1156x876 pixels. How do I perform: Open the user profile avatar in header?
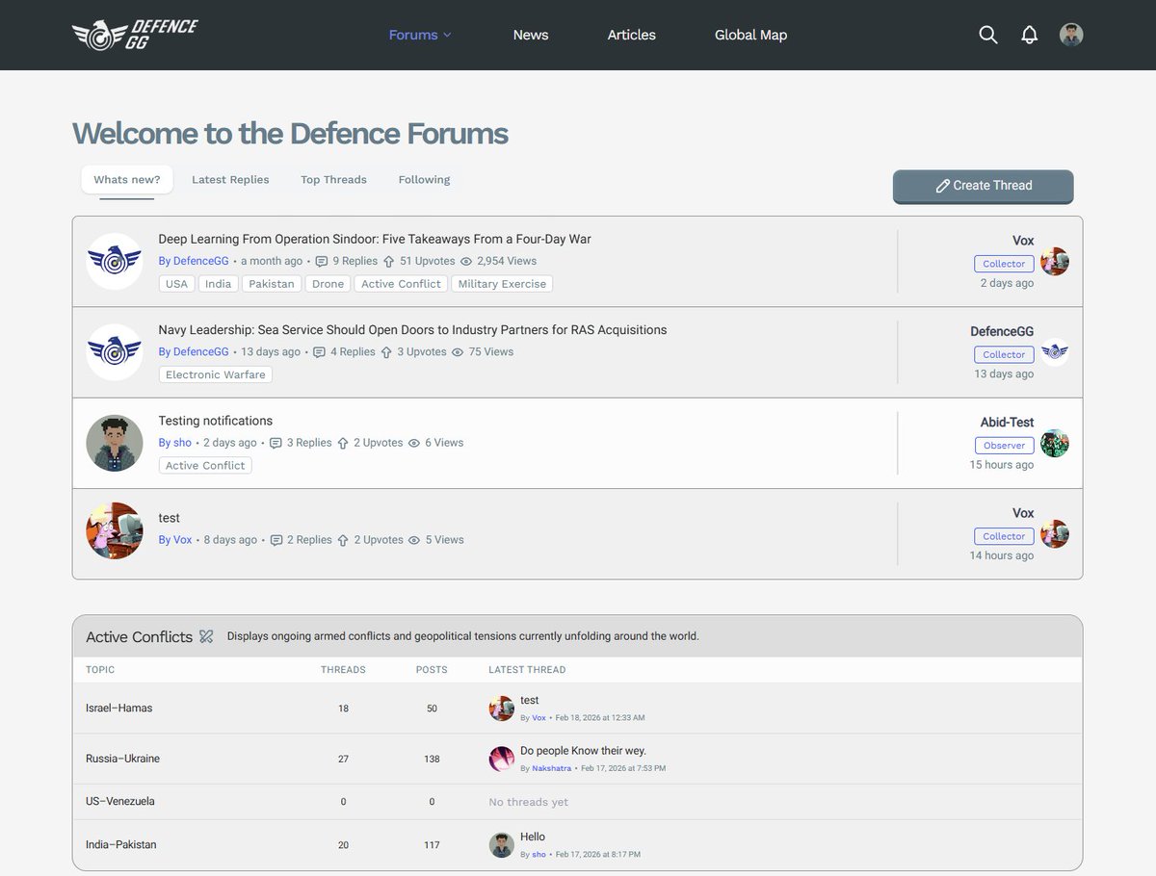pos(1071,35)
